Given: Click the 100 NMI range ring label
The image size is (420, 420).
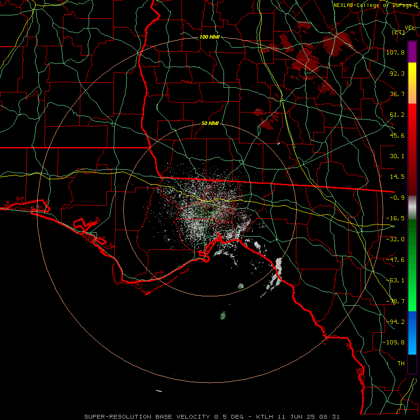Looking at the screenshot, I should 210,37.
